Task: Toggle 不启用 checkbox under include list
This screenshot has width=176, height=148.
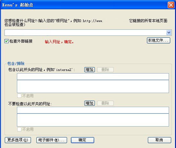Action: pyautogui.click(x=19, y=96)
